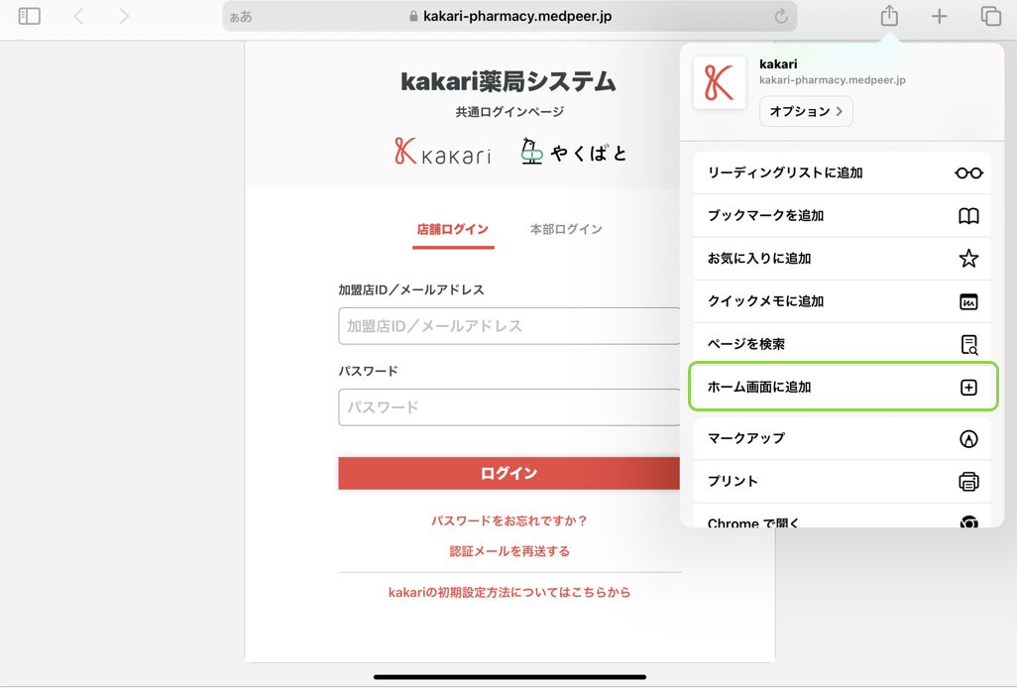Viewport: 1017px width, 688px height.
Task: Switch to the 店舗ログイン tab
Action: [453, 230]
